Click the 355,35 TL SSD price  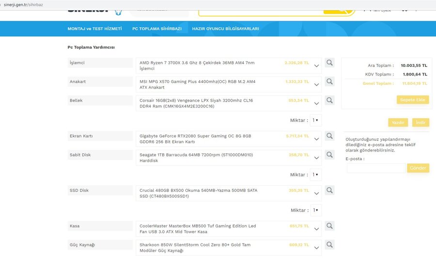tap(298, 191)
